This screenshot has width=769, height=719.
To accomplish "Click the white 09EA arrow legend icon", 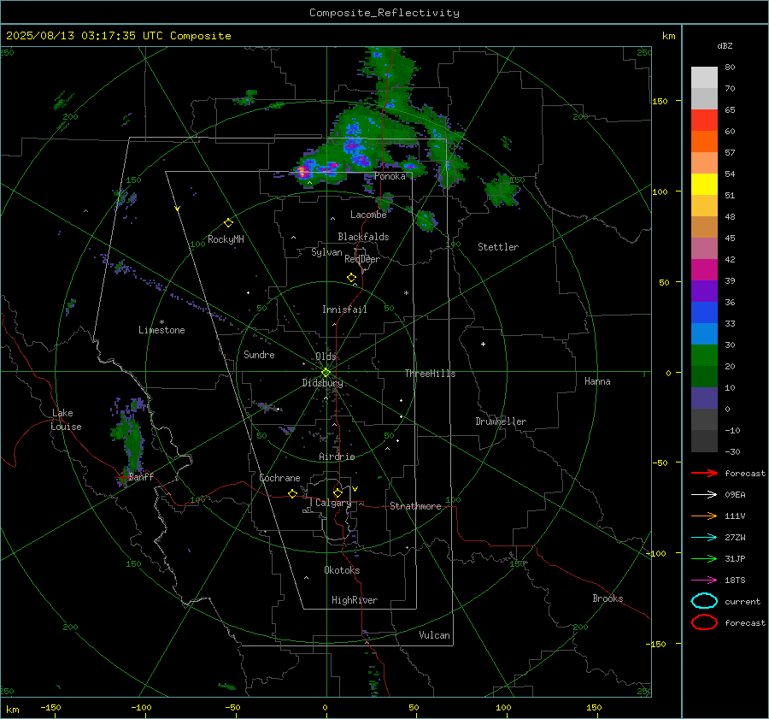I will point(704,495).
